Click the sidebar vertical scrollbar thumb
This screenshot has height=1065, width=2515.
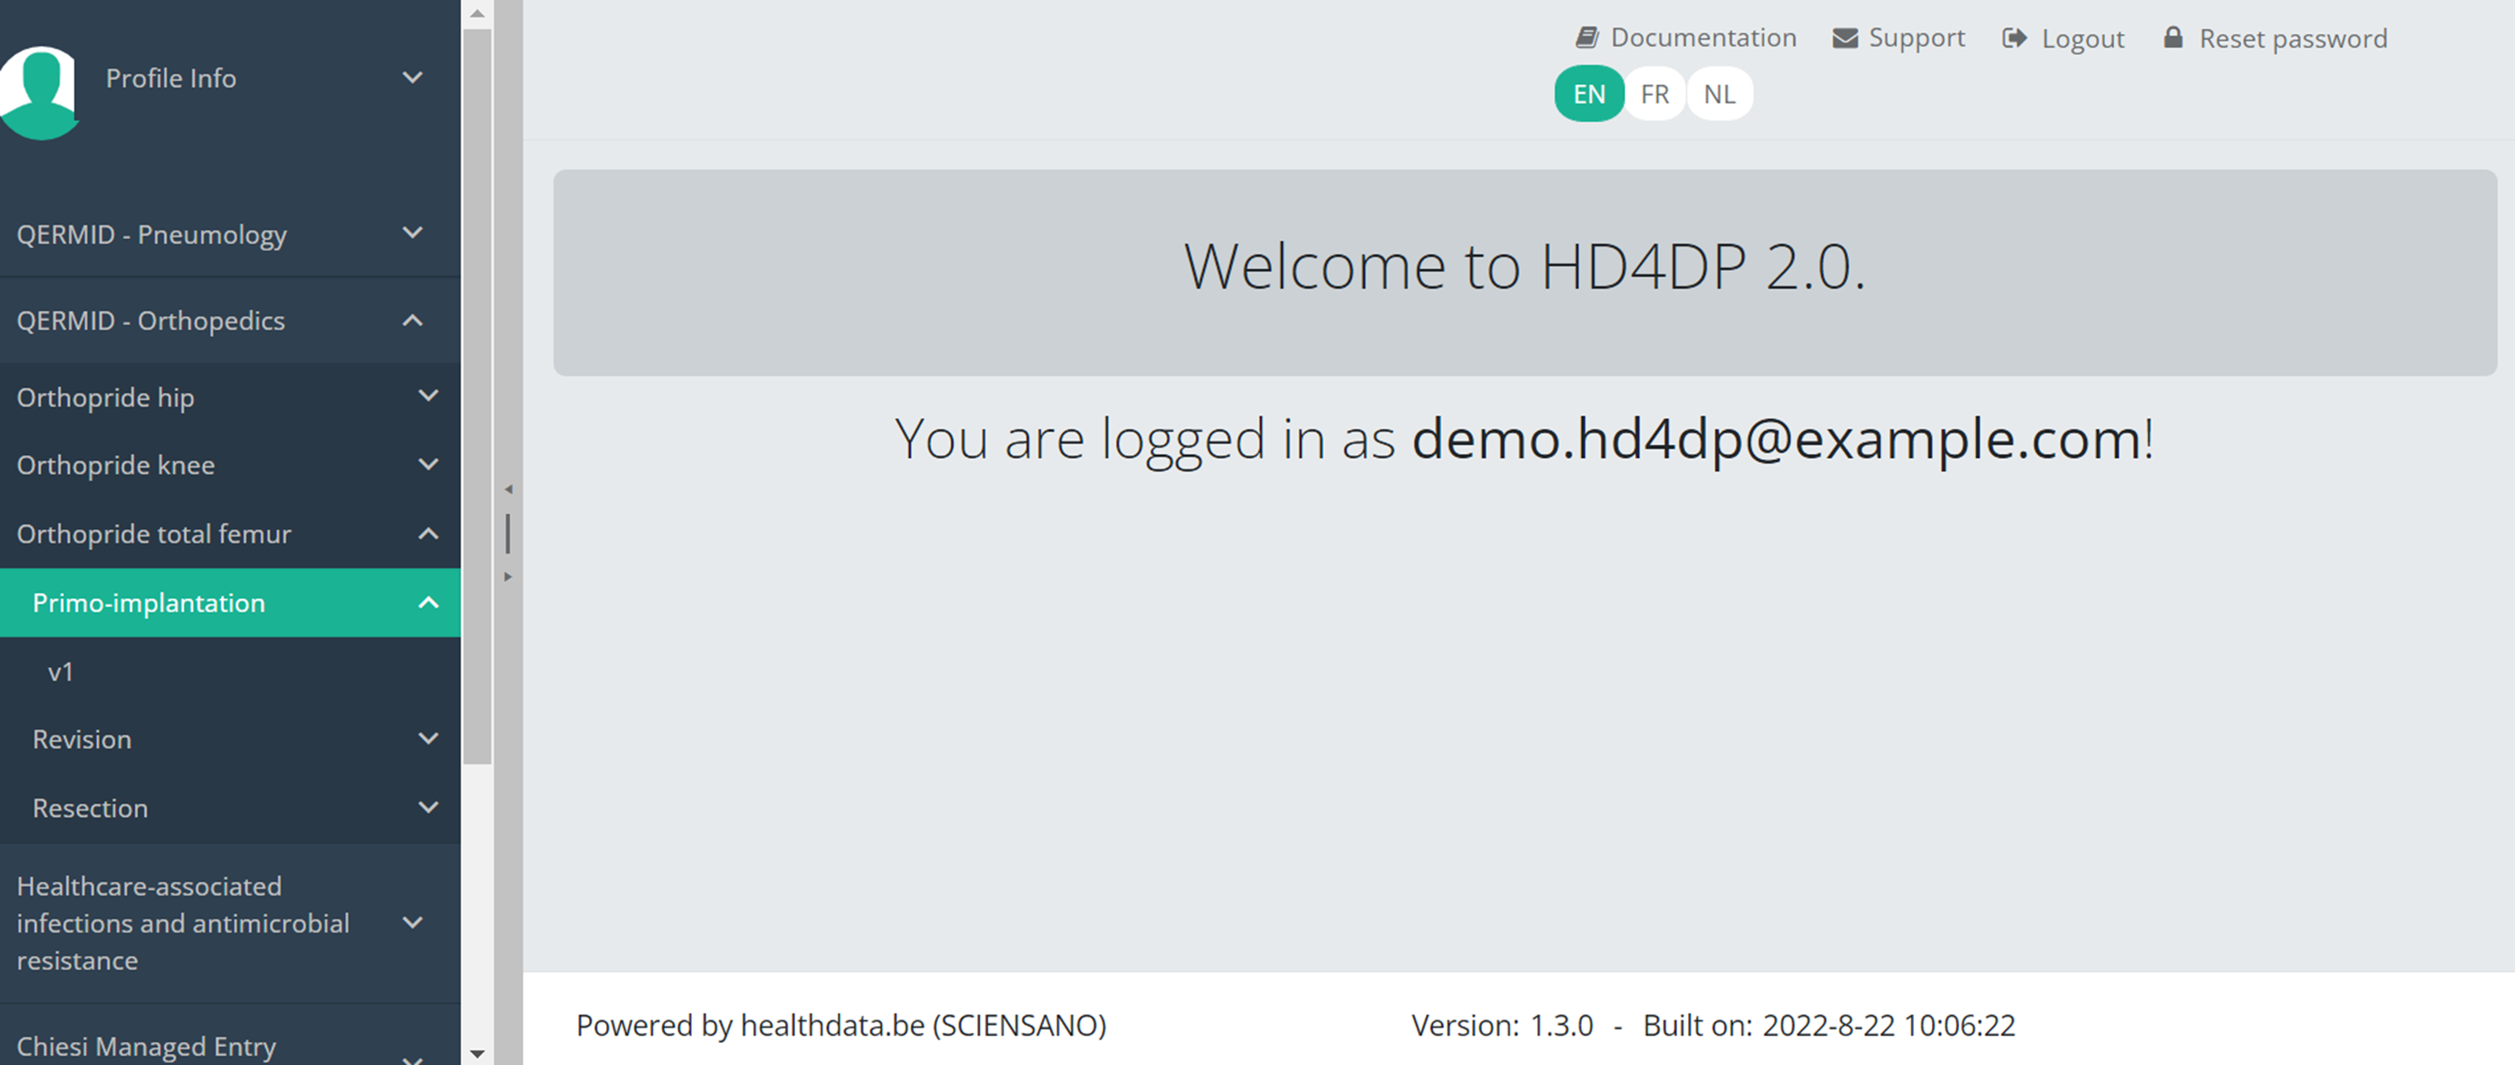[x=477, y=396]
